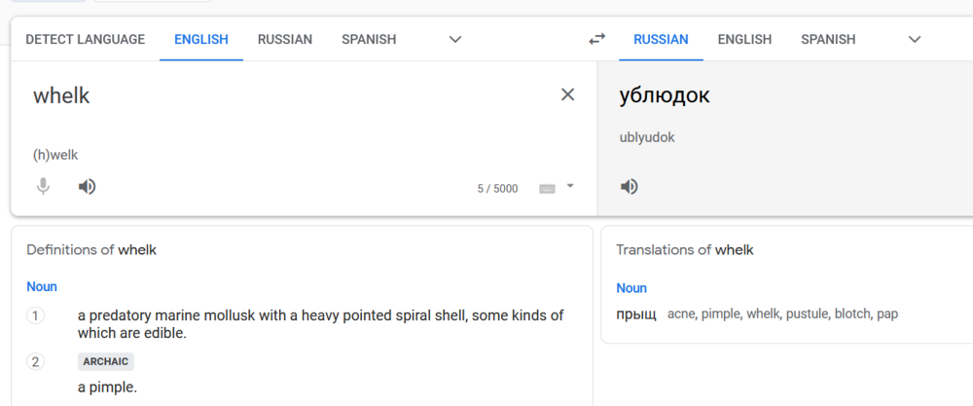The width and height of the screenshot is (973, 406).
Task: Click the translated word 'ублюдок'
Action: [665, 95]
